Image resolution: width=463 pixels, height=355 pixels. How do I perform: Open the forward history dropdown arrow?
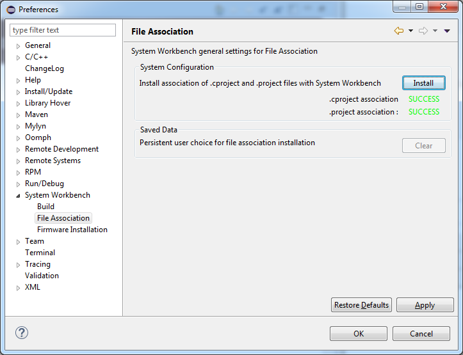tap(435, 31)
